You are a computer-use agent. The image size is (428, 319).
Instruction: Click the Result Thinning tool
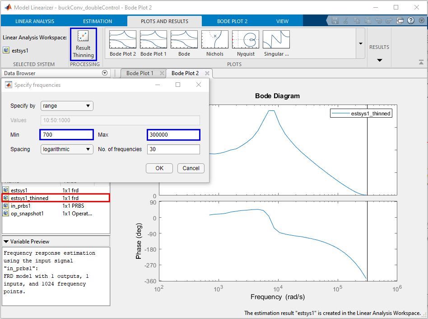83,44
